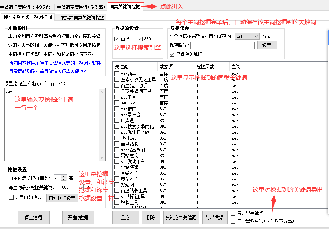329x229 pixels.
Task: Tick the 快排seo row checkbox
Action: [x=117, y=138]
